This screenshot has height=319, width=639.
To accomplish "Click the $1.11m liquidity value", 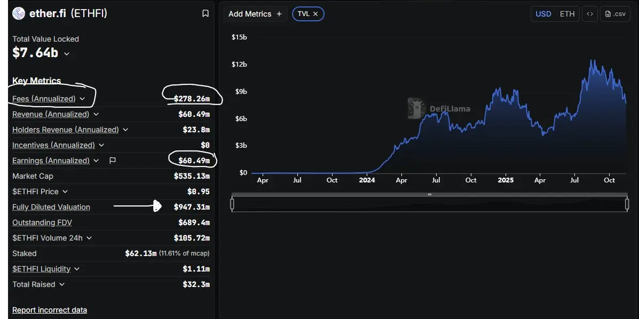I will pos(196,269).
